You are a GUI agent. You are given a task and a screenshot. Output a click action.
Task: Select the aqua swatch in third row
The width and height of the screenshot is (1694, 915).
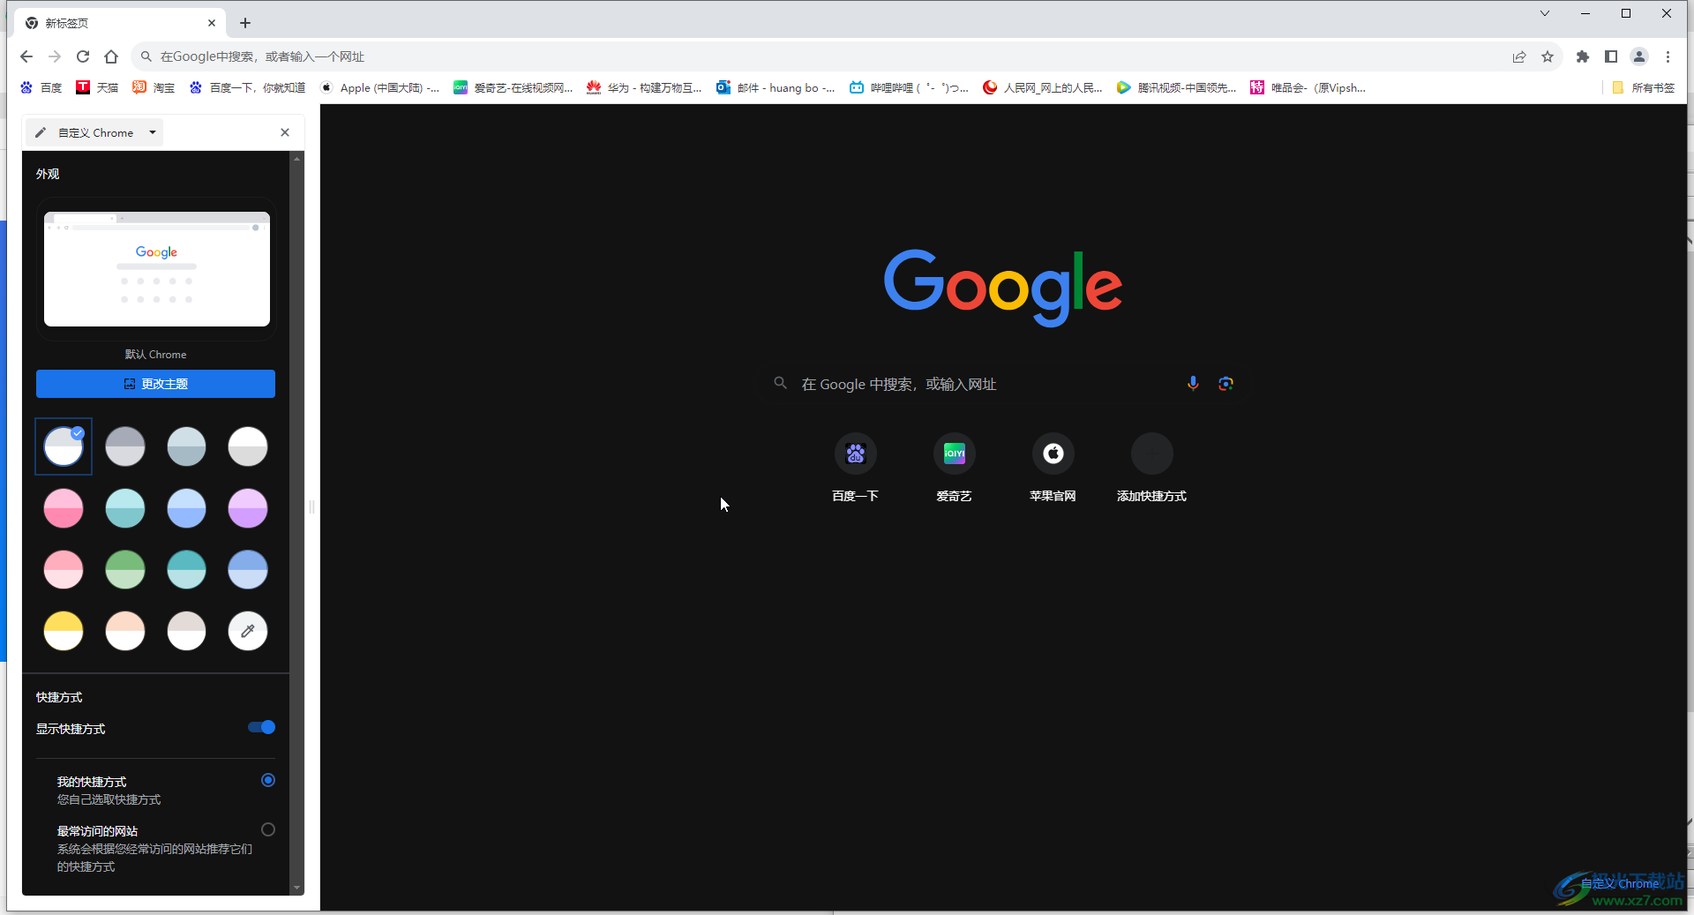[186, 570]
